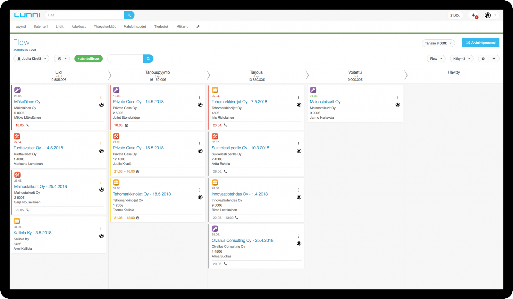
Task: Click the Hävitty column header
Action: (454, 72)
